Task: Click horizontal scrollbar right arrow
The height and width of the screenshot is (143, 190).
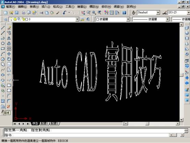Action: coord(178,124)
